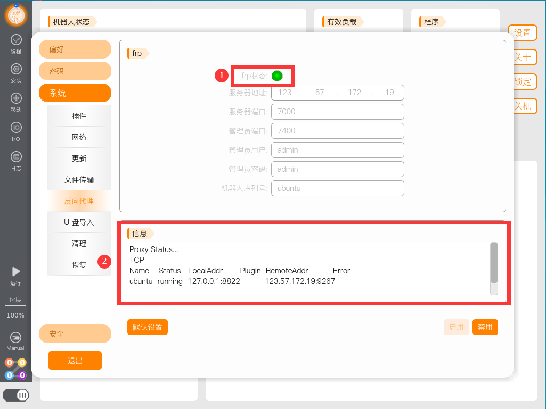The height and width of the screenshot is (409, 546).
Task: Click the green frp状态 indicator
Action: click(277, 76)
